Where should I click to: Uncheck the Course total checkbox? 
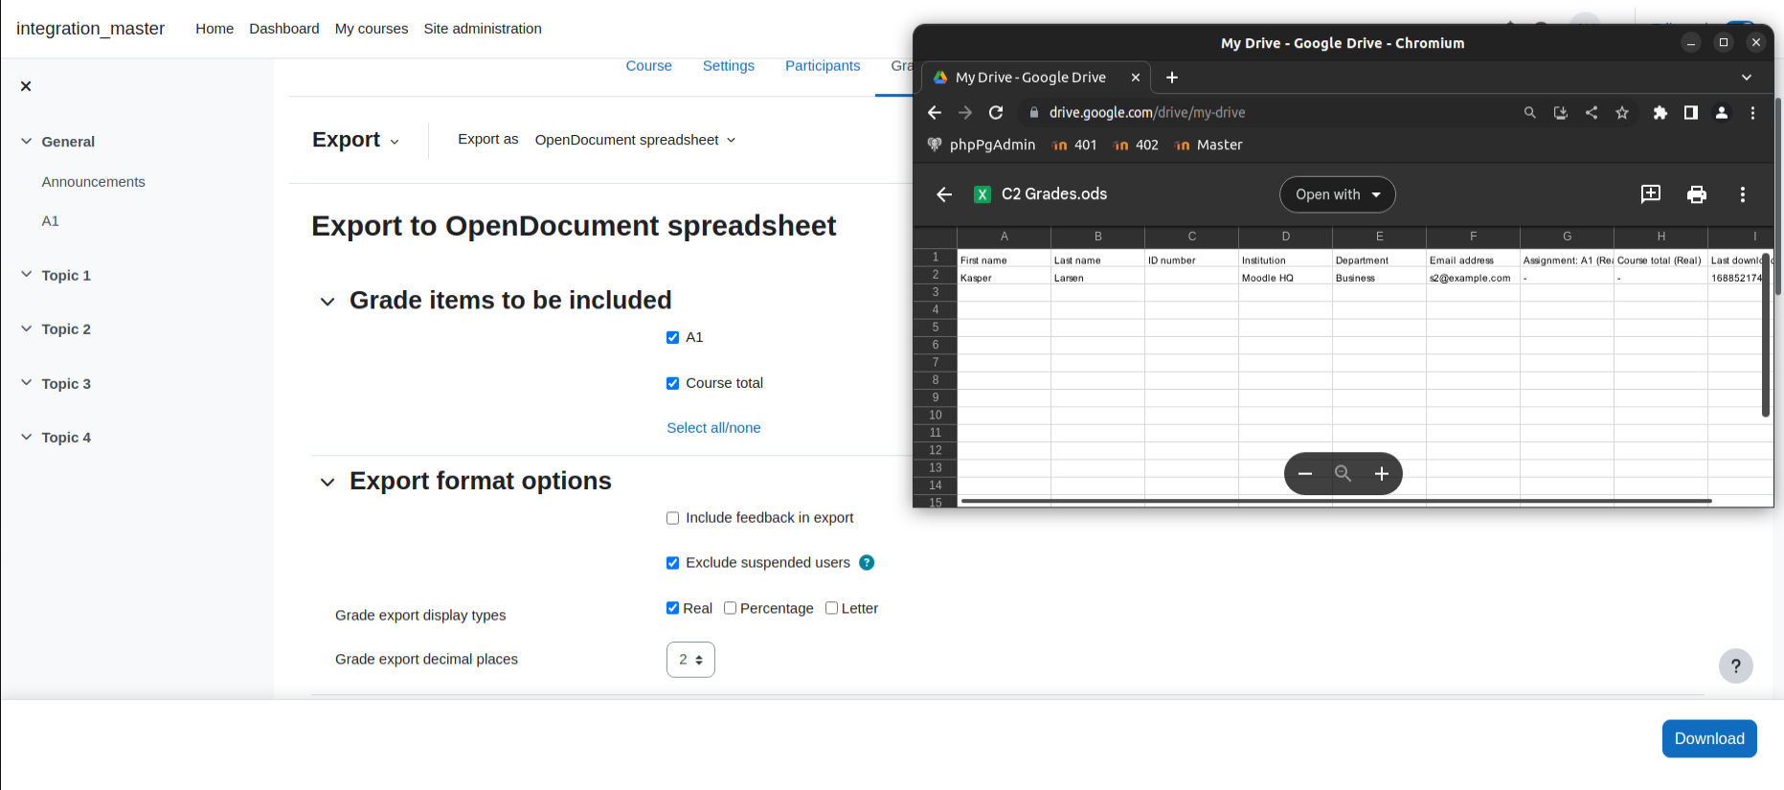(672, 383)
